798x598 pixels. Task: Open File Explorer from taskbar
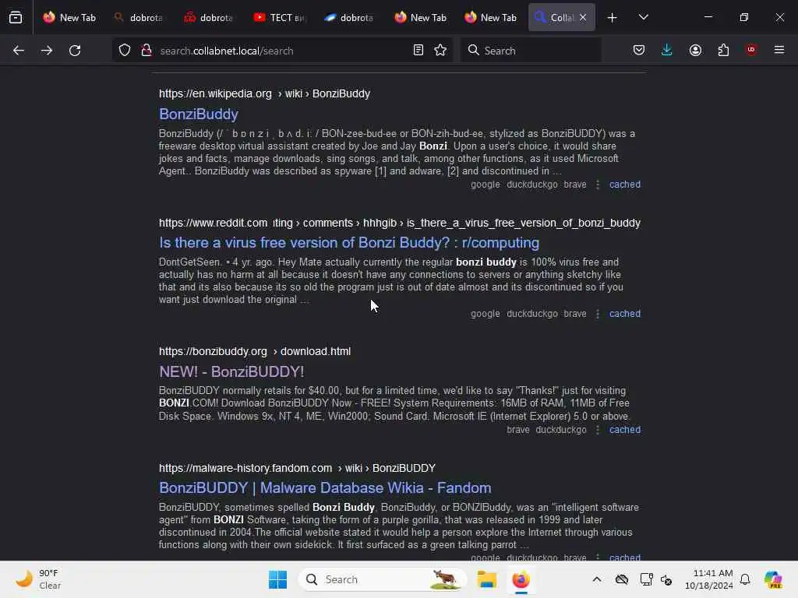point(486,579)
